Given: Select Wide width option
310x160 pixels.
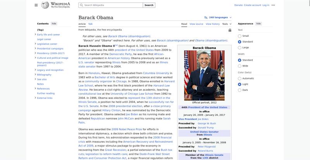Looking at the screenshot, I should coord(239,66).
